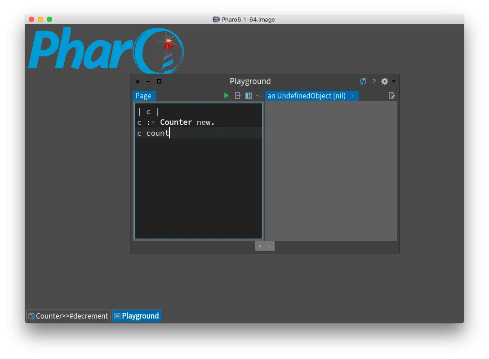This screenshot has width=489, height=359.
Task: Close the 'an UndefinedObject (nil)' tab
Action: pyautogui.click(x=353, y=96)
